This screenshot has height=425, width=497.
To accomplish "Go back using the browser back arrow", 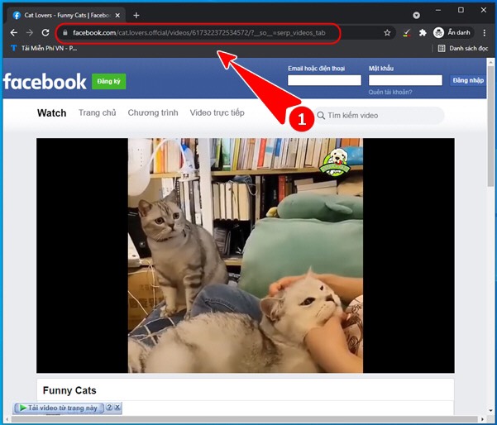I will coord(13,32).
